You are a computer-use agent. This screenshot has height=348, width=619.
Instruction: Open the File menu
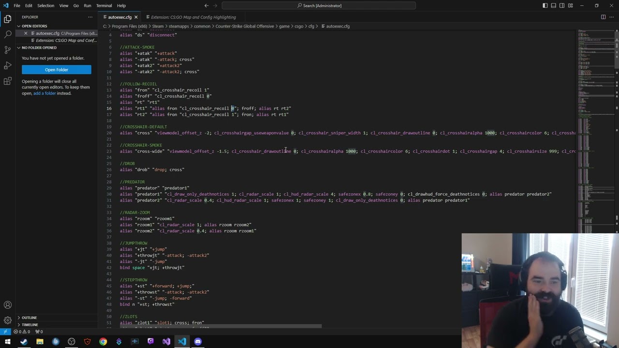pos(17,6)
